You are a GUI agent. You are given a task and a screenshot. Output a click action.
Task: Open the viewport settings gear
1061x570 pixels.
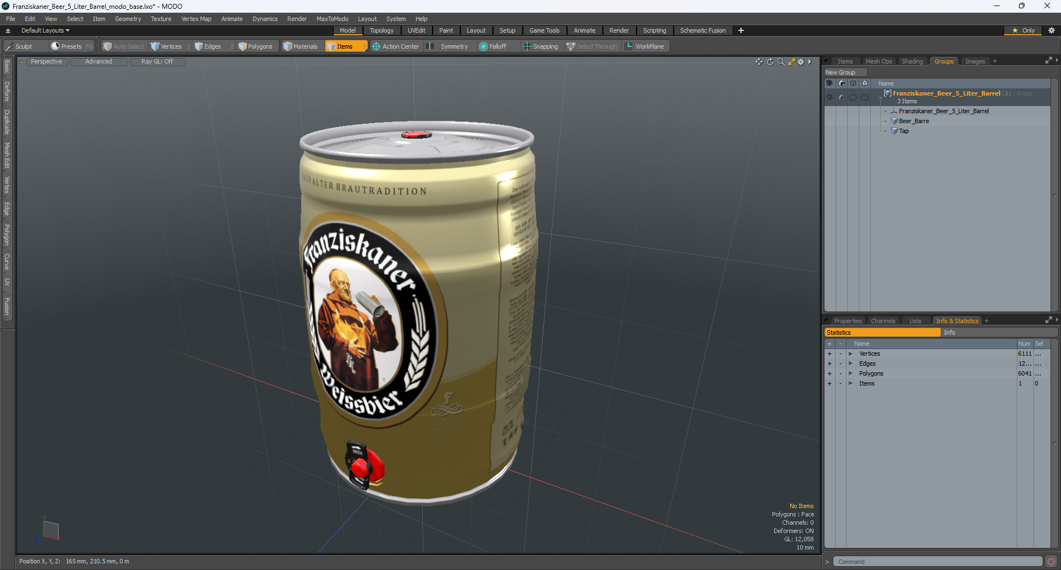coord(801,62)
